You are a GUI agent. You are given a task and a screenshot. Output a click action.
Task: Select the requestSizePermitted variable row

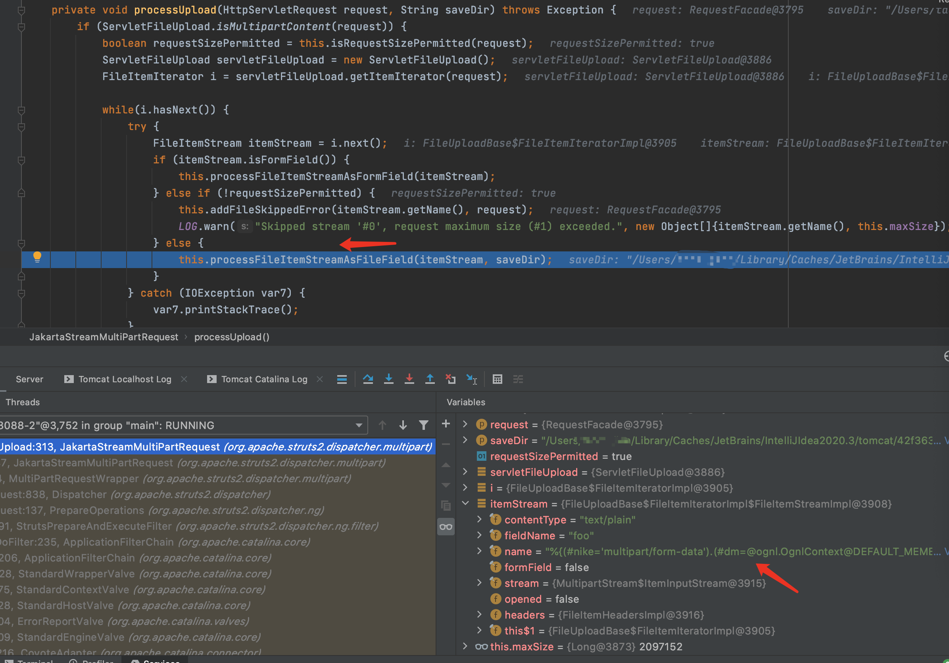pos(703,456)
